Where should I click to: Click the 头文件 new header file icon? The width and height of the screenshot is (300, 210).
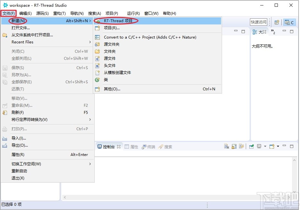98,66
